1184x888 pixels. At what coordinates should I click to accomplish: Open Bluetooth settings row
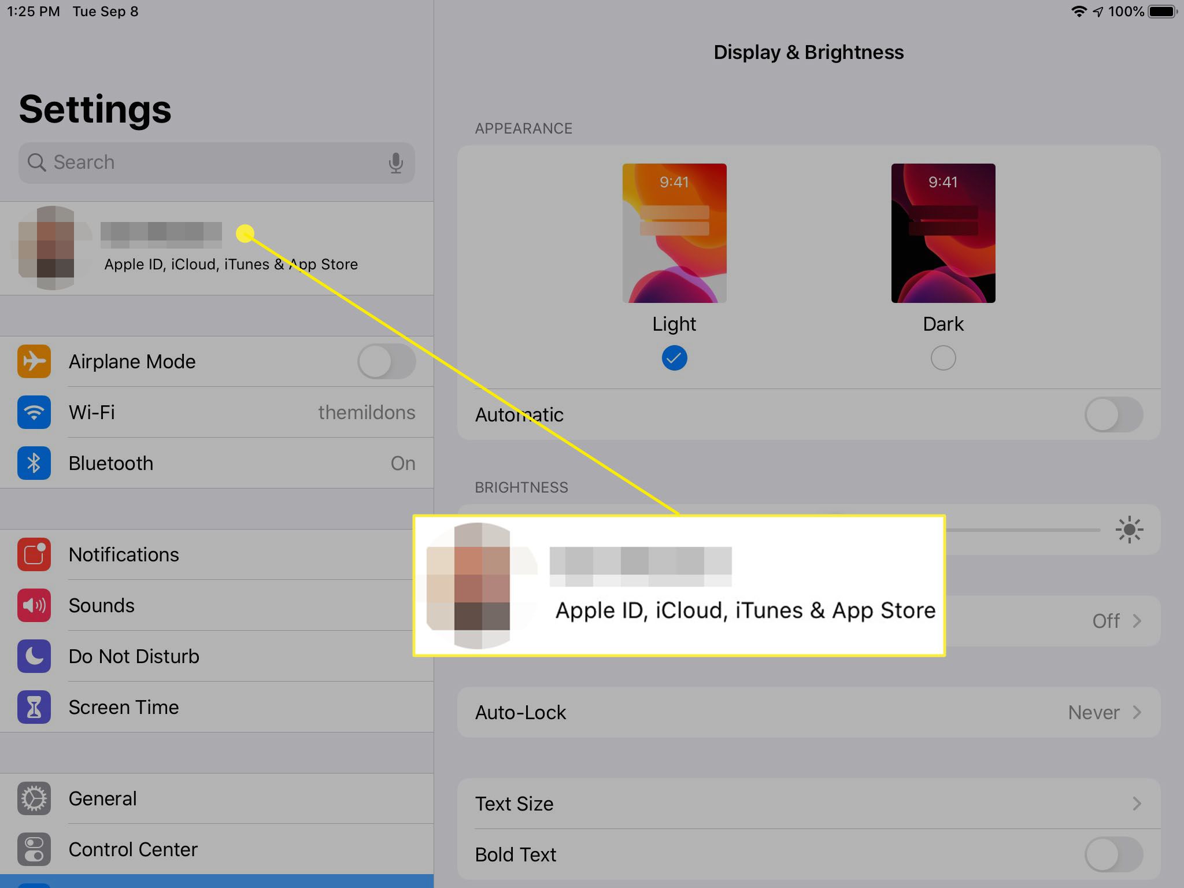(x=217, y=463)
